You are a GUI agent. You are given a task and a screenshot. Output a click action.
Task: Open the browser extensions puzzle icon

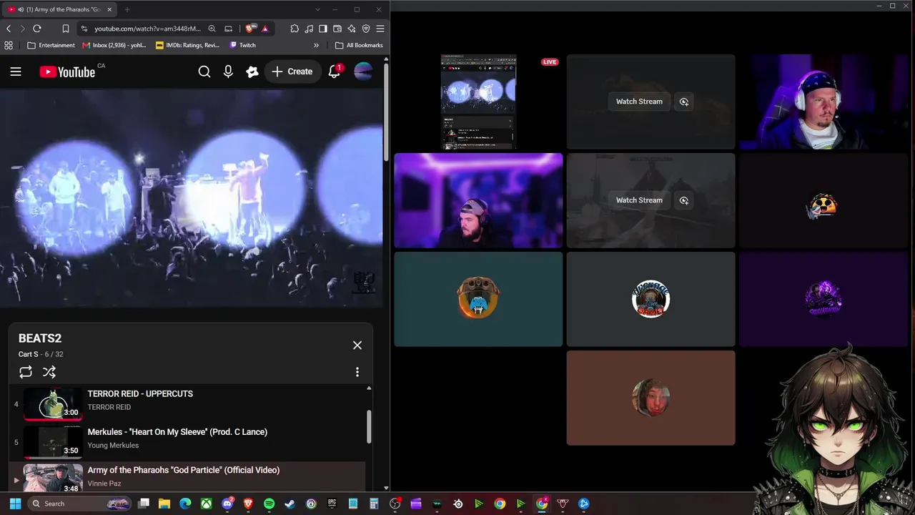pyautogui.click(x=295, y=29)
